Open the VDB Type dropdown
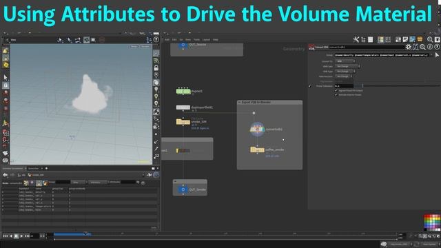This screenshot has width=441, height=248. pos(345,72)
